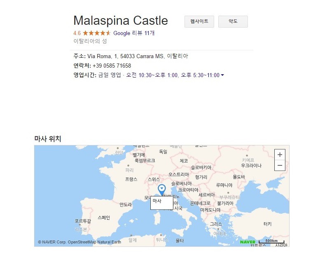Click the 우크라이나 label on the map
The width and height of the screenshot is (327, 259).
click(x=251, y=165)
